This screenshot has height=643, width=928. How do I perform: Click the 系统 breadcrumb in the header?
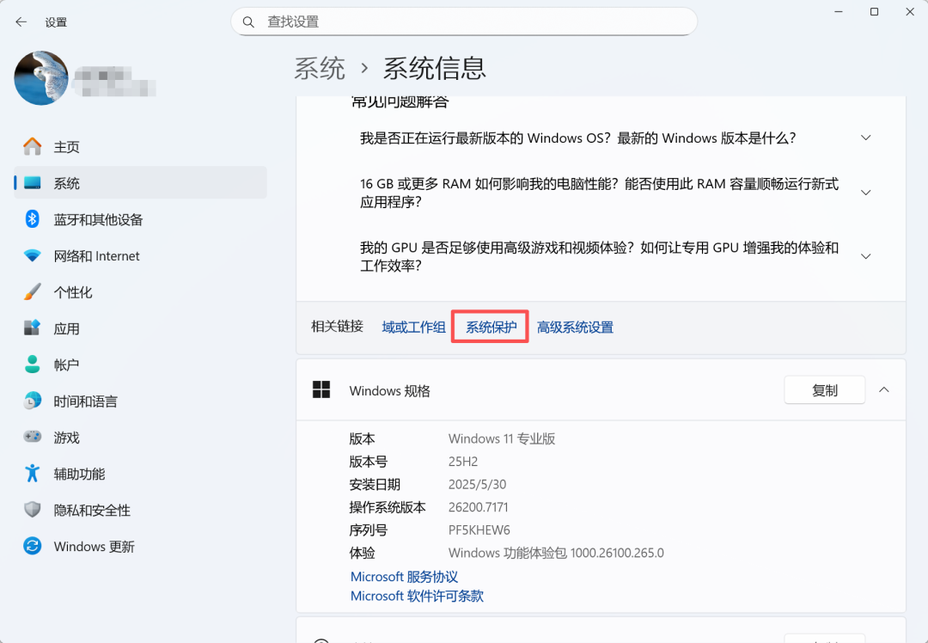click(x=320, y=68)
